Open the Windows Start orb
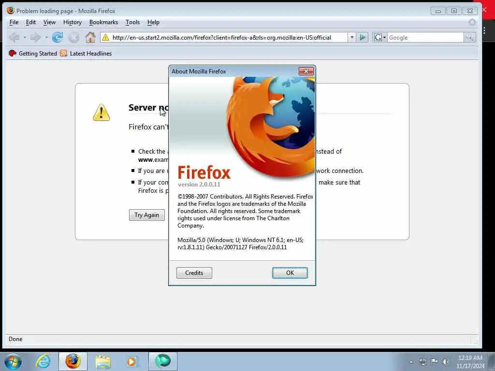This screenshot has height=371, width=495. [x=13, y=361]
